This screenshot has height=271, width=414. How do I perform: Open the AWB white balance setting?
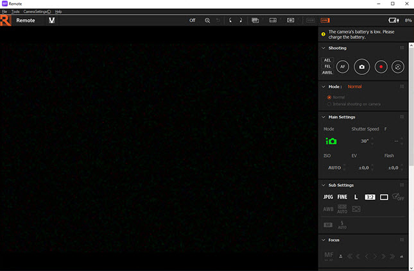(x=328, y=209)
